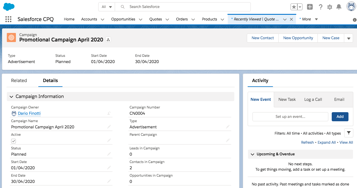Select the New Event tab

261,99
